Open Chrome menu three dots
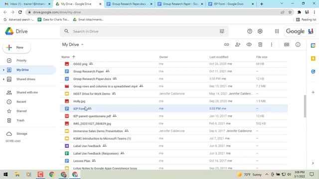 (315, 12)
